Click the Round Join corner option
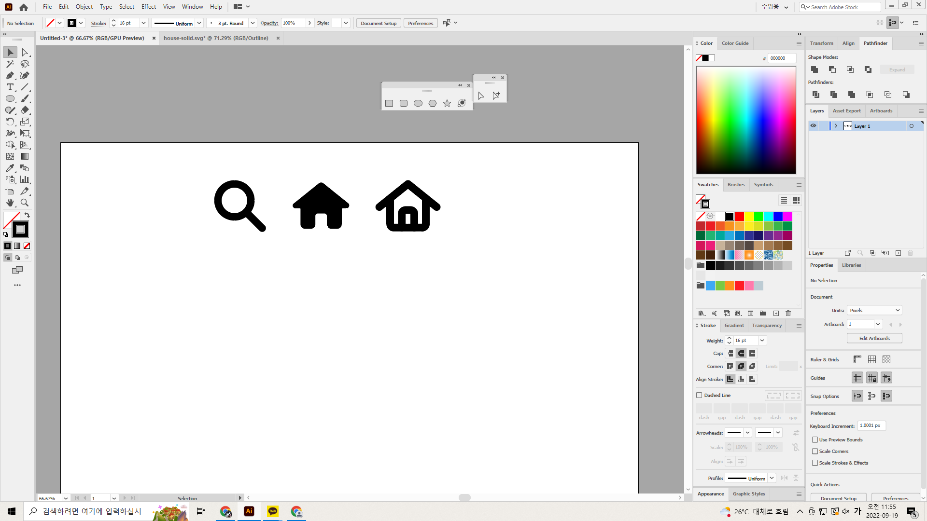Image resolution: width=927 pixels, height=521 pixels. [x=741, y=367]
